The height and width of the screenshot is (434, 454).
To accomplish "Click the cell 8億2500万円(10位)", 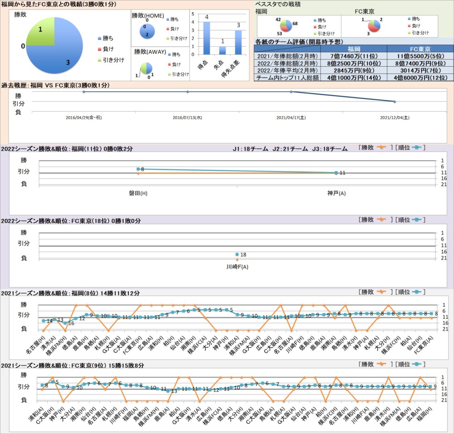I will pyautogui.click(x=354, y=64).
